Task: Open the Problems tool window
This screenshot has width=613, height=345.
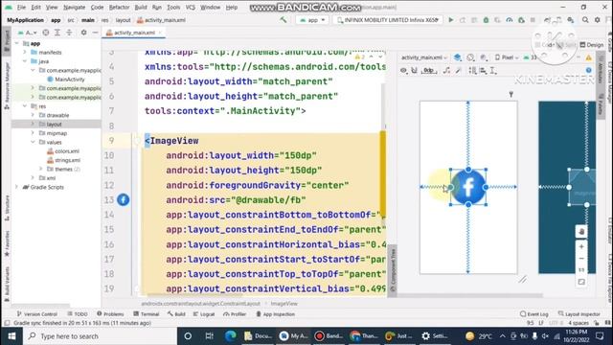Action: (110, 314)
